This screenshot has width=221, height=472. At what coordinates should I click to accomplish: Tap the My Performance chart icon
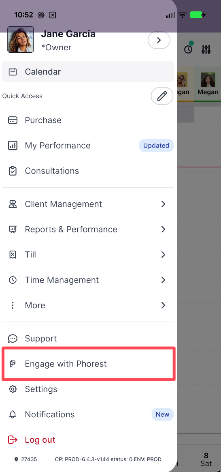pos(13,146)
